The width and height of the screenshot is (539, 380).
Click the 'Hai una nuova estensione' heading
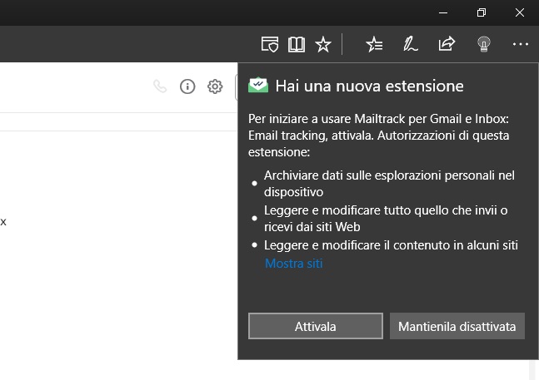click(x=369, y=86)
